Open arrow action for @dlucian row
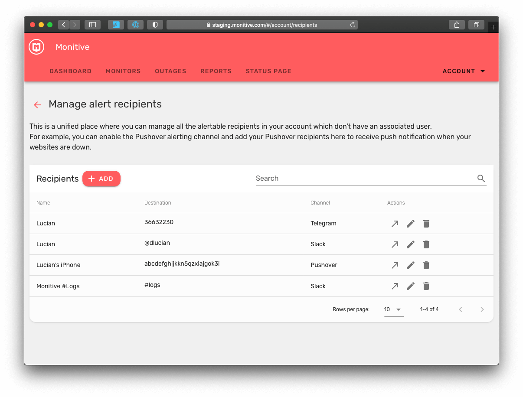This screenshot has width=523, height=397. click(395, 244)
